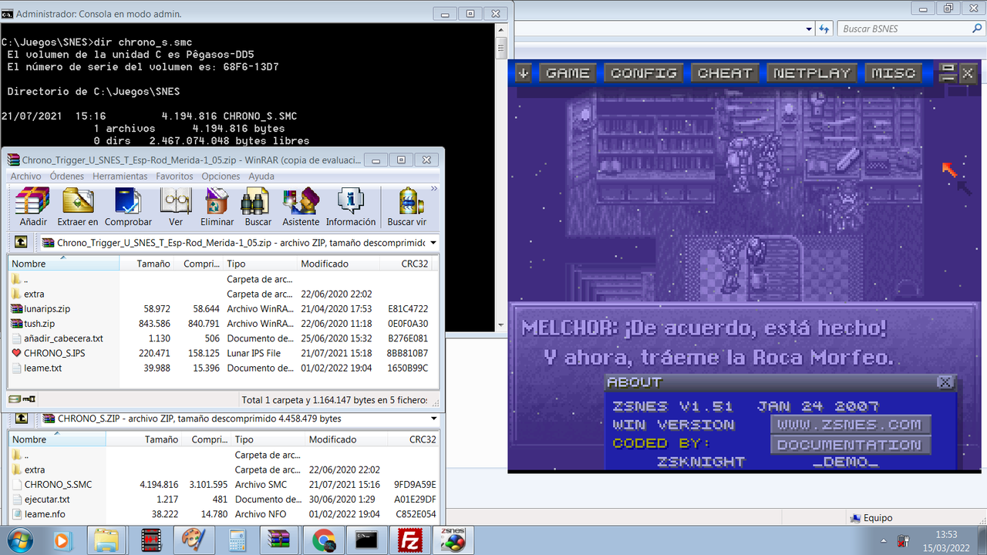Select the extra folder in upper list
Image resolution: width=987 pixels, height=555 pixels.
(x=221, y=294)
